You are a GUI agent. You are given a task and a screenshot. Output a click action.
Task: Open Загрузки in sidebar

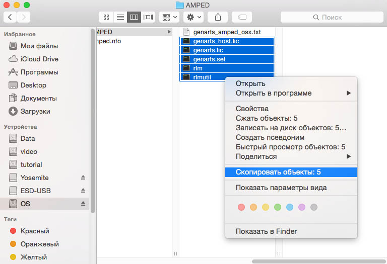pos(44,111)
